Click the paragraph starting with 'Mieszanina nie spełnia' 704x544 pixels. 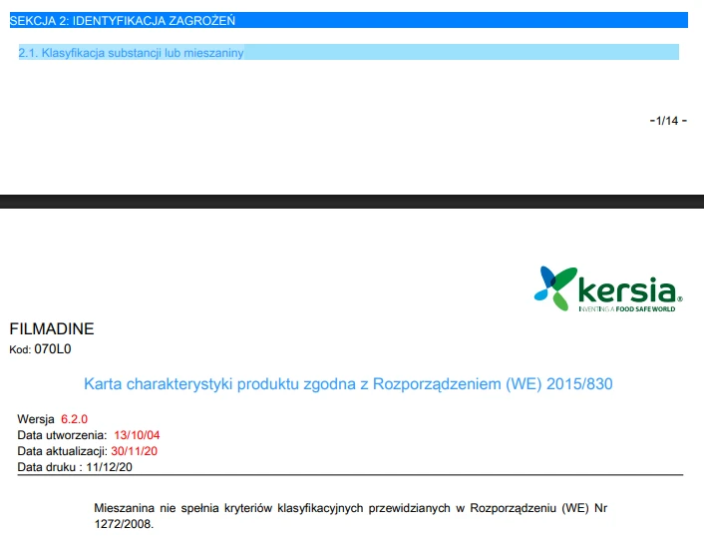(349, 508)
